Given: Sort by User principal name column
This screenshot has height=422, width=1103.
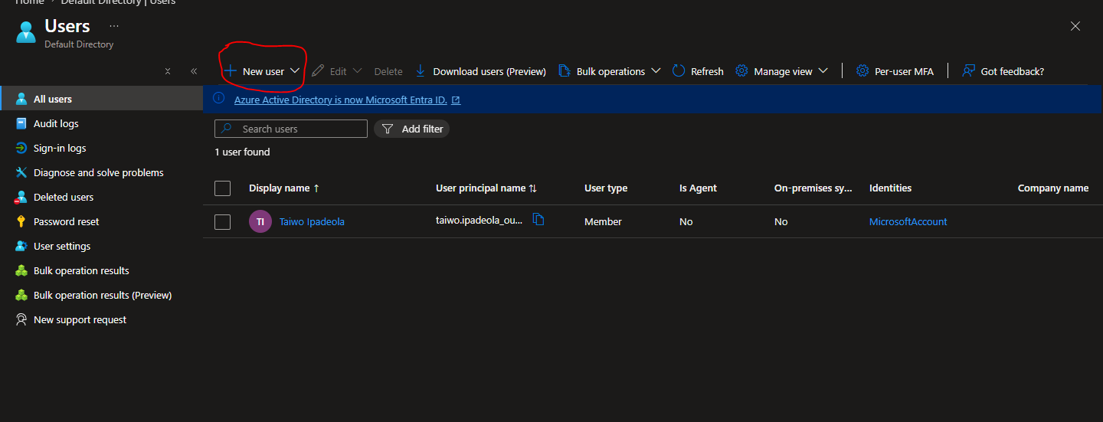Looking at the screenshot, I should tap(486, 188).
